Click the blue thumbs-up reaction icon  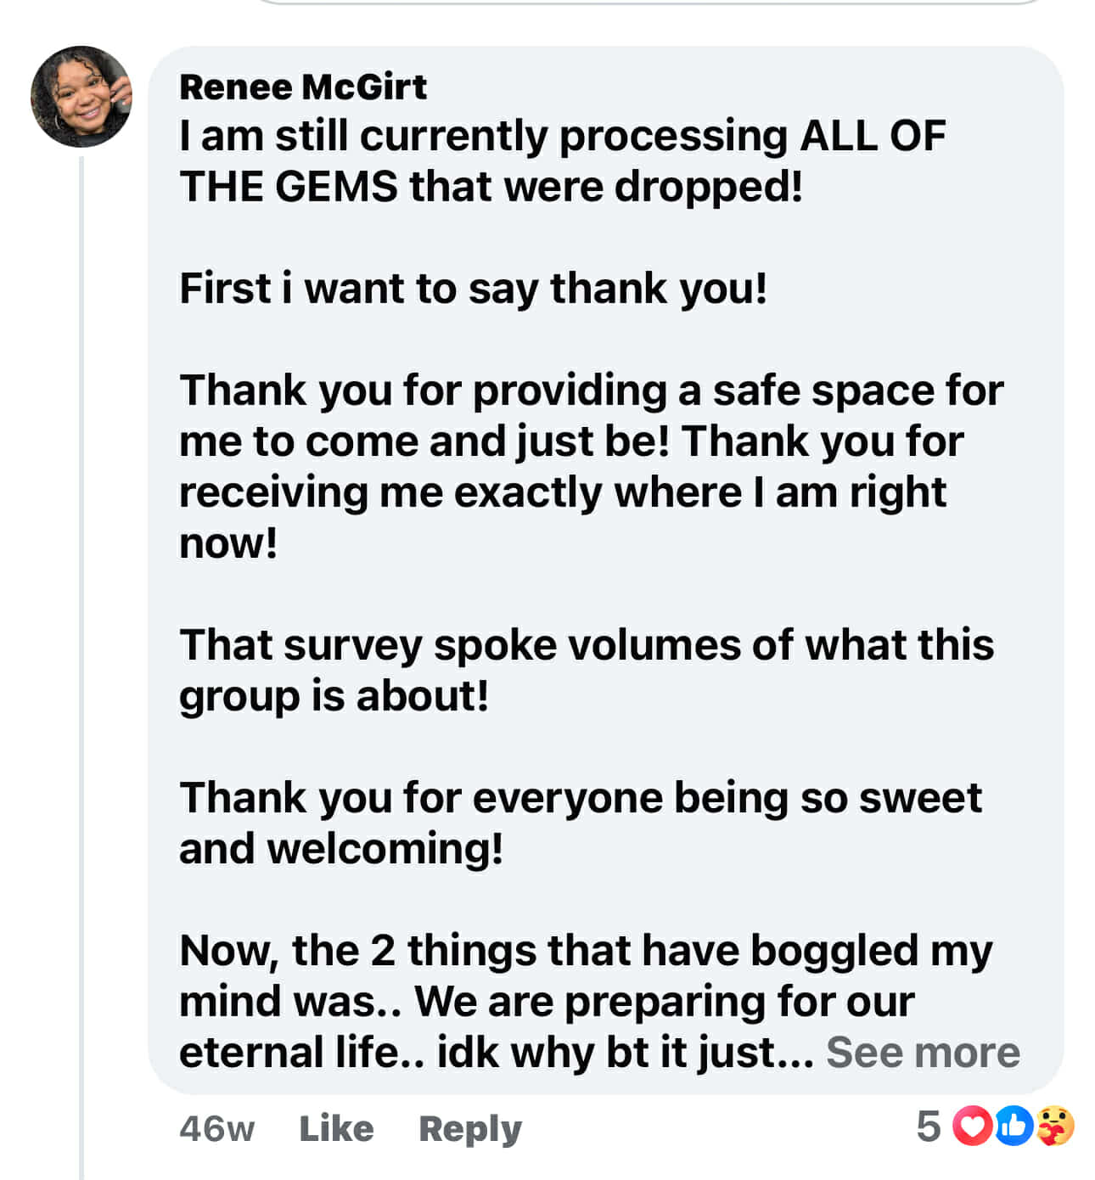1014,1127
